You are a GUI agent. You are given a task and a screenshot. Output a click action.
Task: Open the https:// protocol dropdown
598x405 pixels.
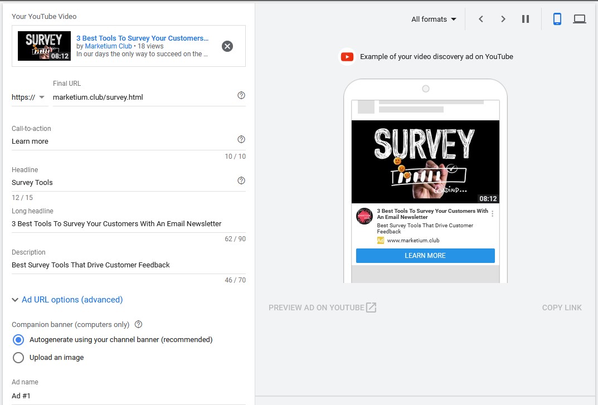[x=28, y=97]
